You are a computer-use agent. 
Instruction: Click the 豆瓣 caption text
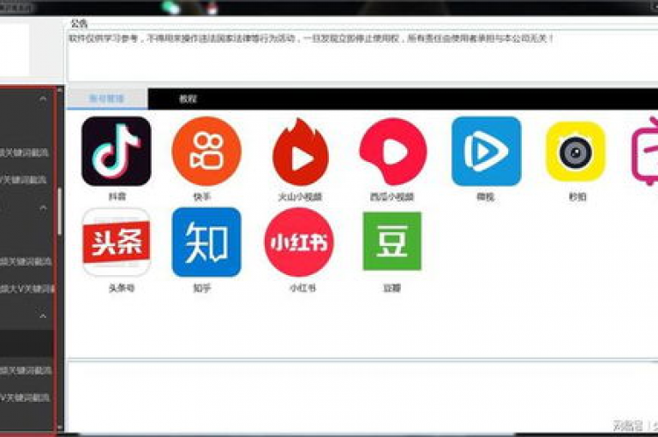click(x=392, y=288)
